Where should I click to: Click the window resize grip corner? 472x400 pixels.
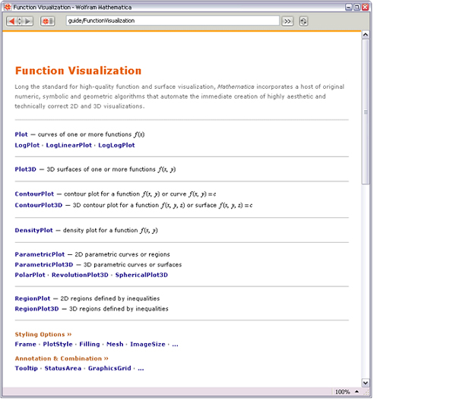366,392
